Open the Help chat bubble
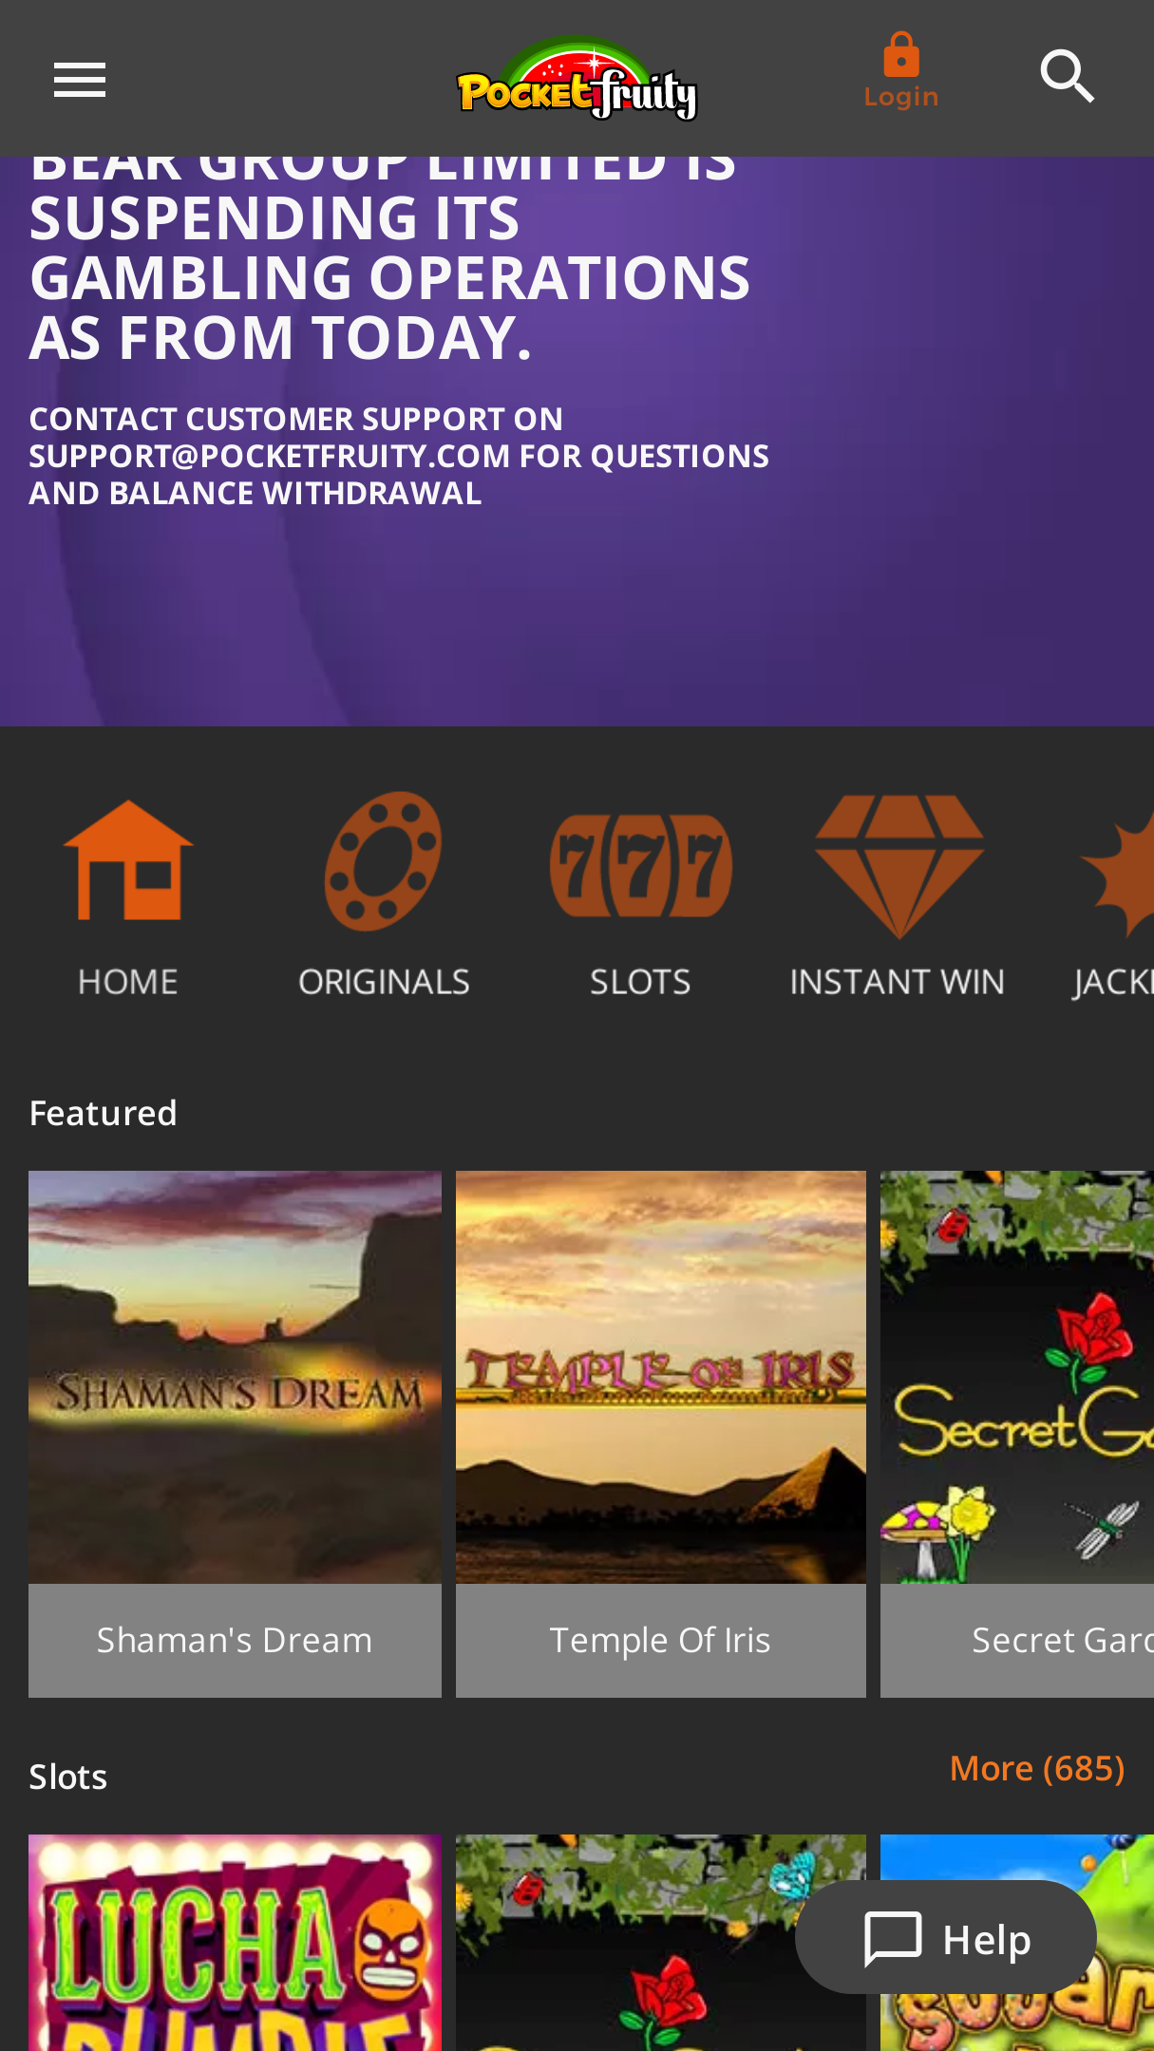Screen dimensions: 1154x2051 pos(946,1937)
